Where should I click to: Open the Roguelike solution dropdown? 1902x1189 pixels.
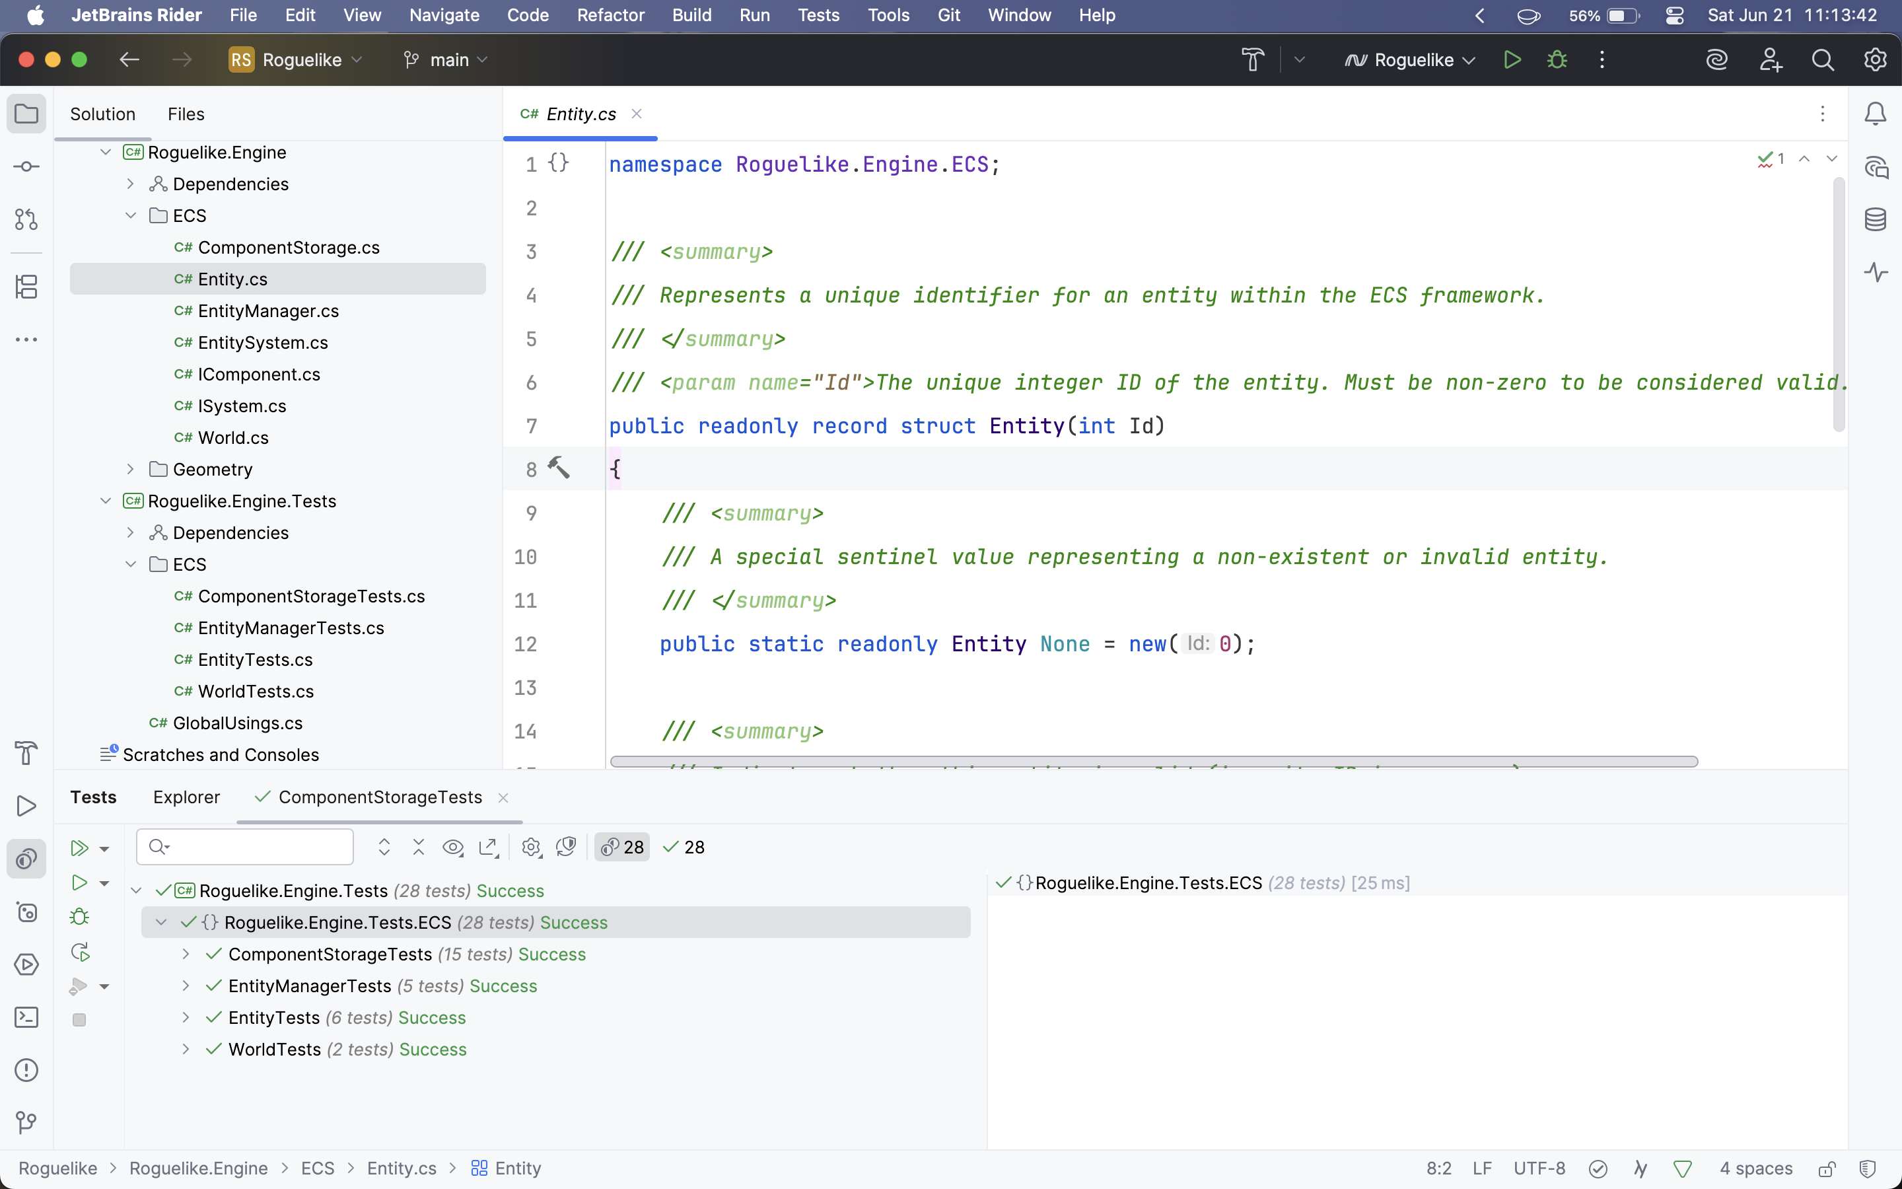(297, 59)
